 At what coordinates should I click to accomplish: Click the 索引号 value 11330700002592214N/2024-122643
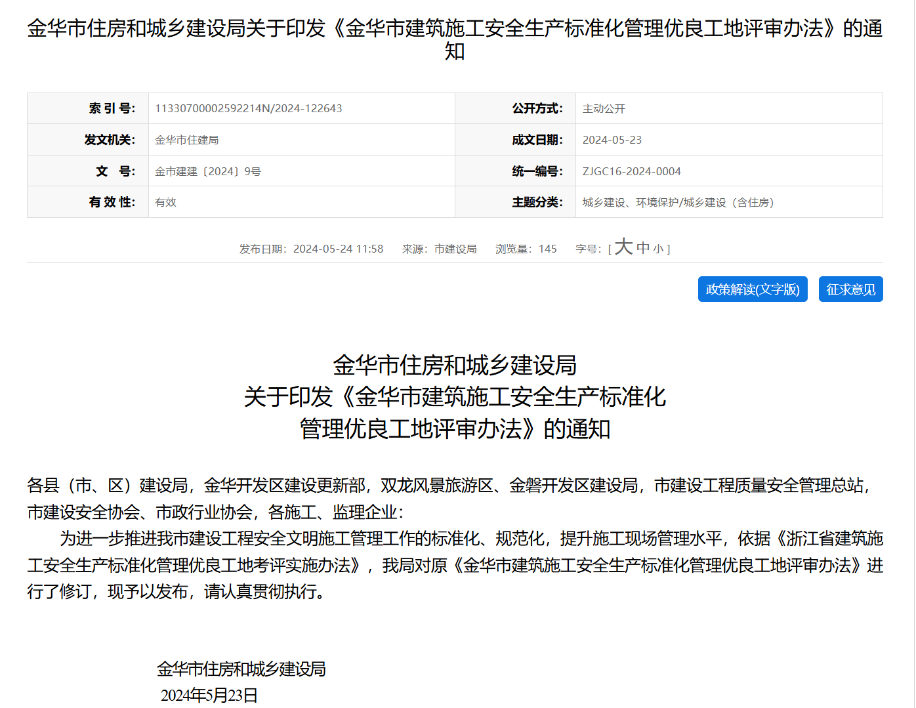click(248, 108)
